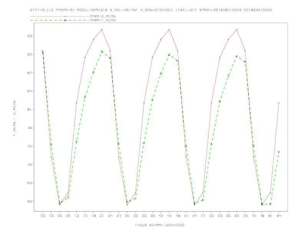Click y-axis tick label 93
This screenshot has width=304, height=235.
[30, 36]
